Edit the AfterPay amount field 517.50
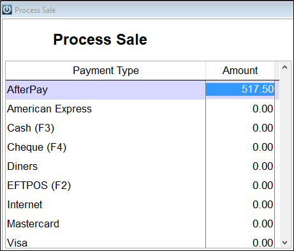Screen dimensions: 294x251 point(240,89)
